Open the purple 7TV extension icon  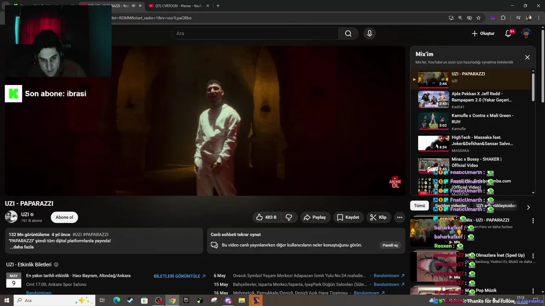tap(493, 18)
